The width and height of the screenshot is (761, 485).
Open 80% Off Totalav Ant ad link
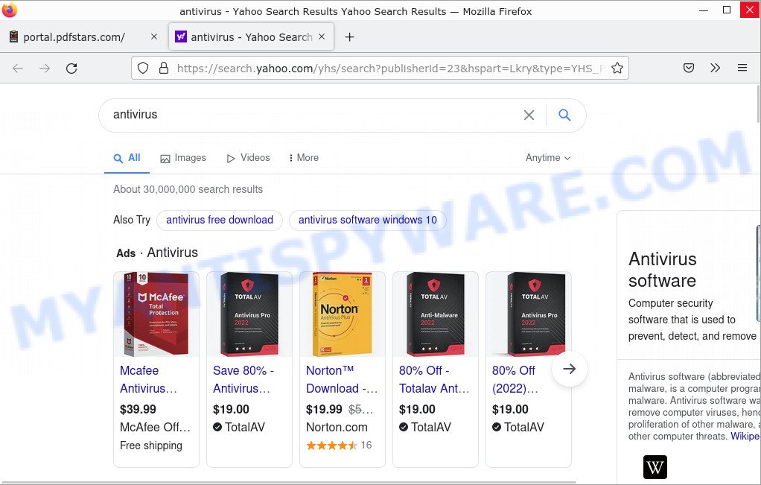[434, 380]
